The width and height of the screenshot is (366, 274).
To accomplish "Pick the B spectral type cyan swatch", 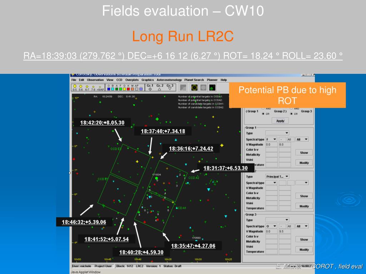I will [x=113, y=89].
